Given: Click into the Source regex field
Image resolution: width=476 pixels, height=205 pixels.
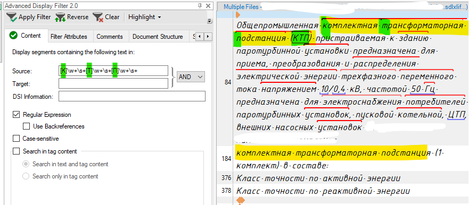Looking at the screenshot, I should 113,71.
